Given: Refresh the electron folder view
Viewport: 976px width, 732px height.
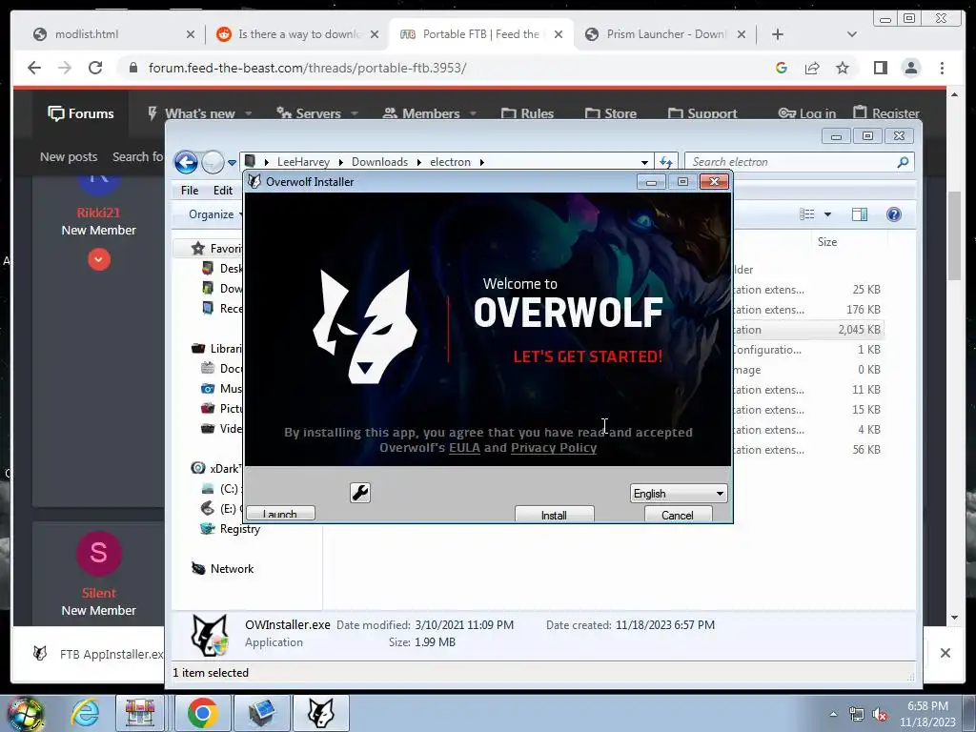Looking at the screenshot, I should pos(666,162).
